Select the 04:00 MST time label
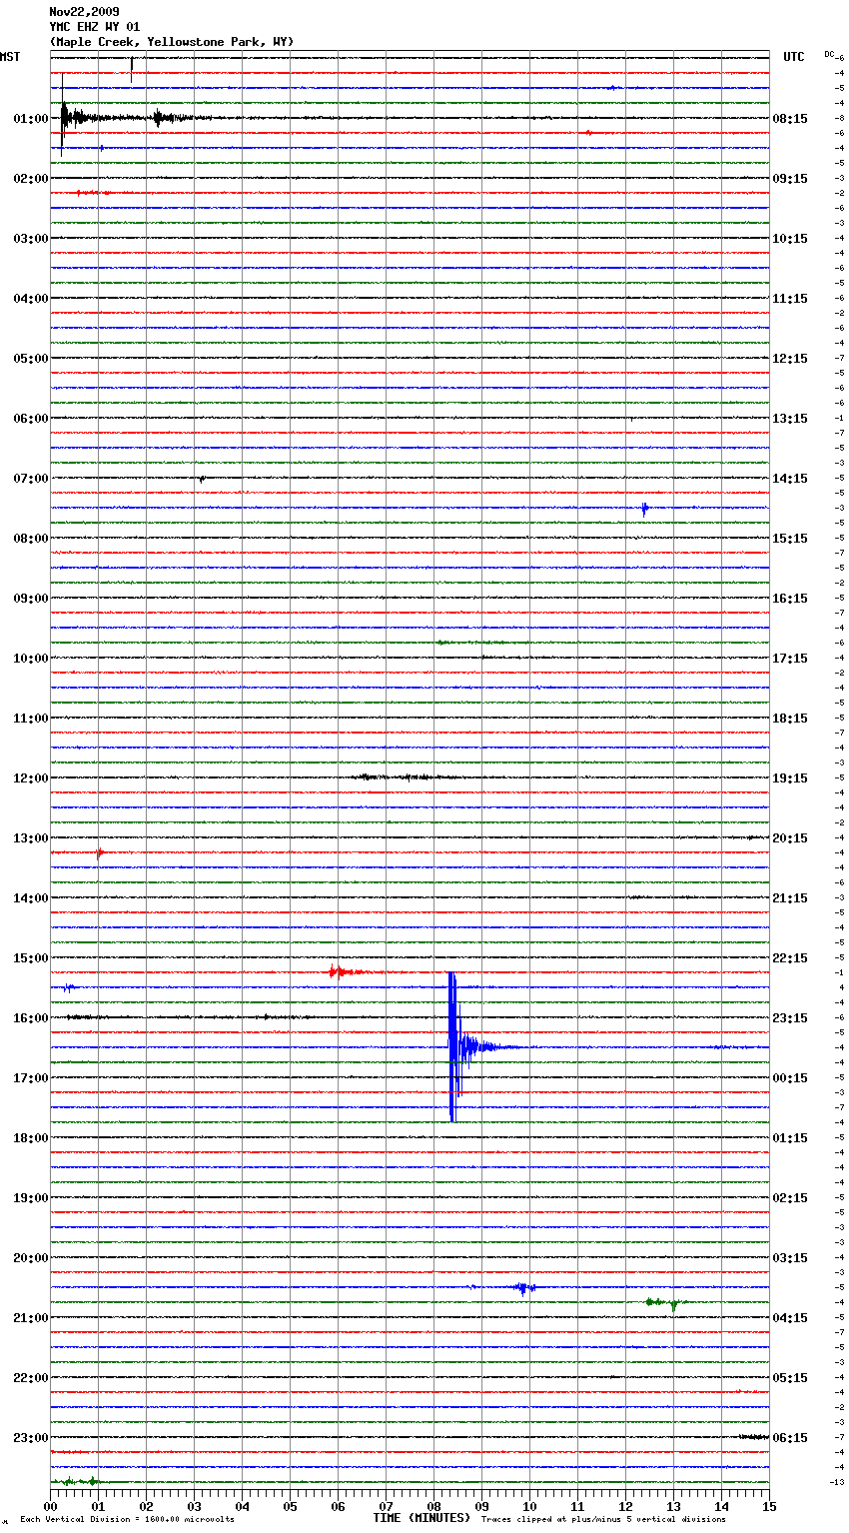Image resolution: width=849 pixels, height=1533 pixels. (x=30, y=298)
